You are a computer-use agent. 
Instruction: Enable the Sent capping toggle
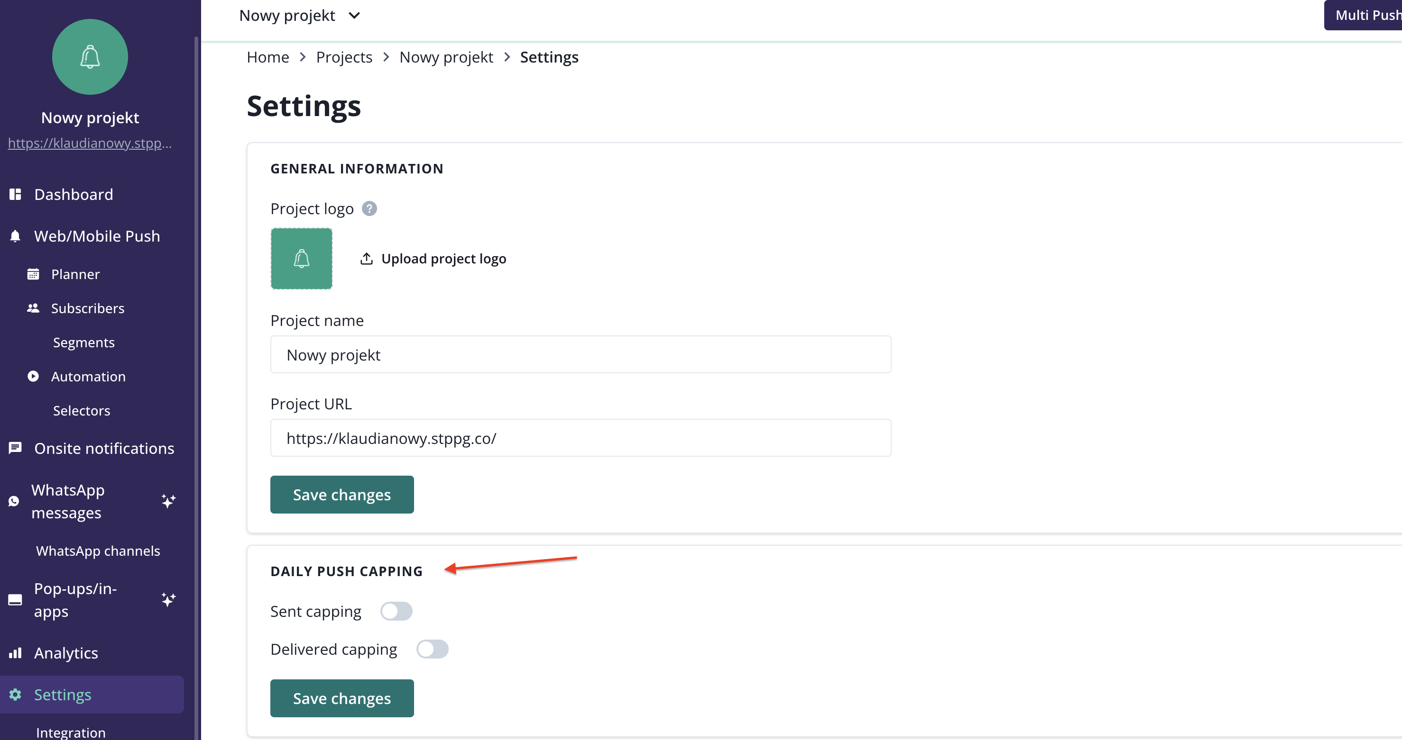396,611
